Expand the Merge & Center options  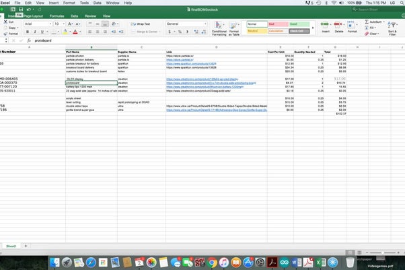[x=159, y=32]
